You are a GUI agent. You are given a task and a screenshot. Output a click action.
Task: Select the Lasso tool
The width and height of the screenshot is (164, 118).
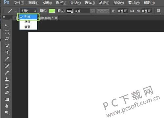7,39
